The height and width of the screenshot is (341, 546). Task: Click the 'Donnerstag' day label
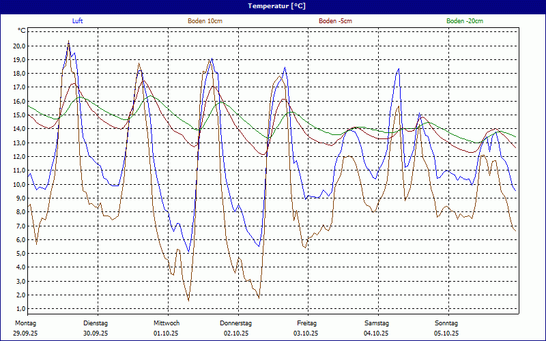click(235, 323)
